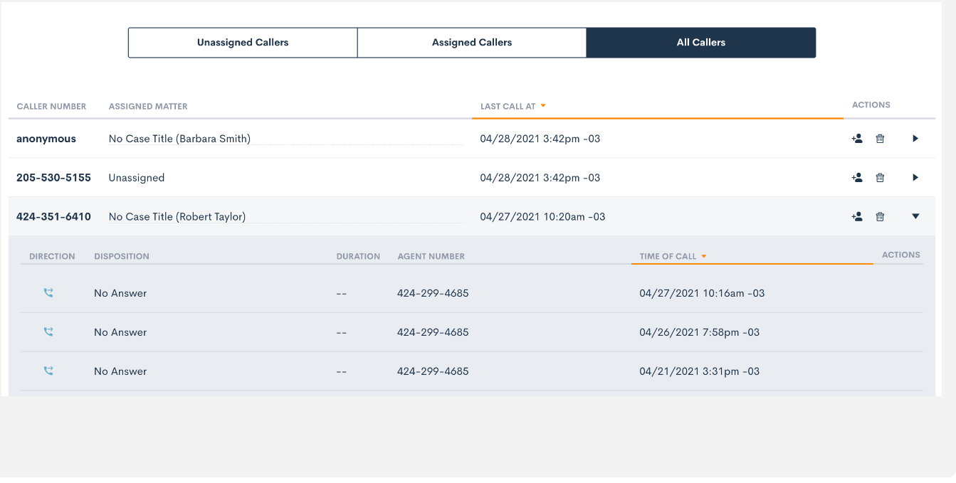Expand the anonymous caller row
Image resolution: width=956 pixels, height=483 pixels.
[915, 139]
